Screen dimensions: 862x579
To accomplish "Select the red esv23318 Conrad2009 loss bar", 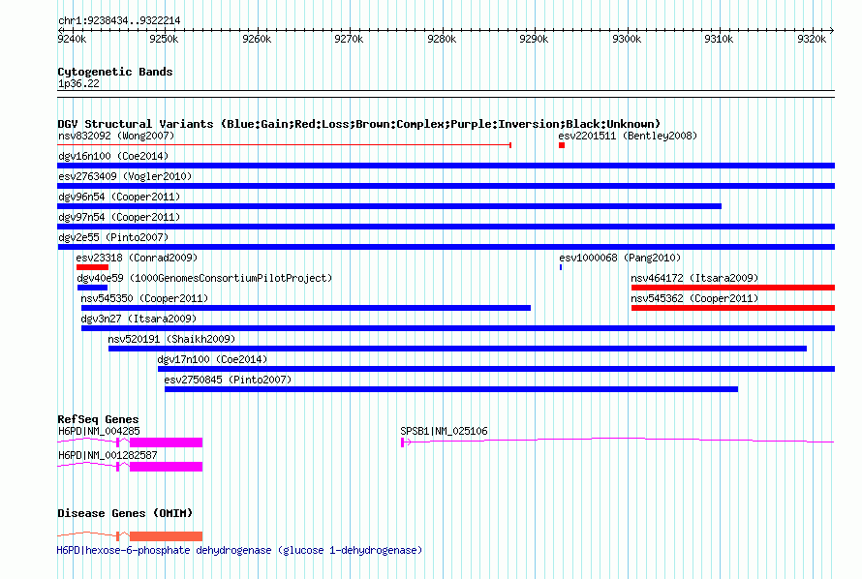I will coord(92,267).
